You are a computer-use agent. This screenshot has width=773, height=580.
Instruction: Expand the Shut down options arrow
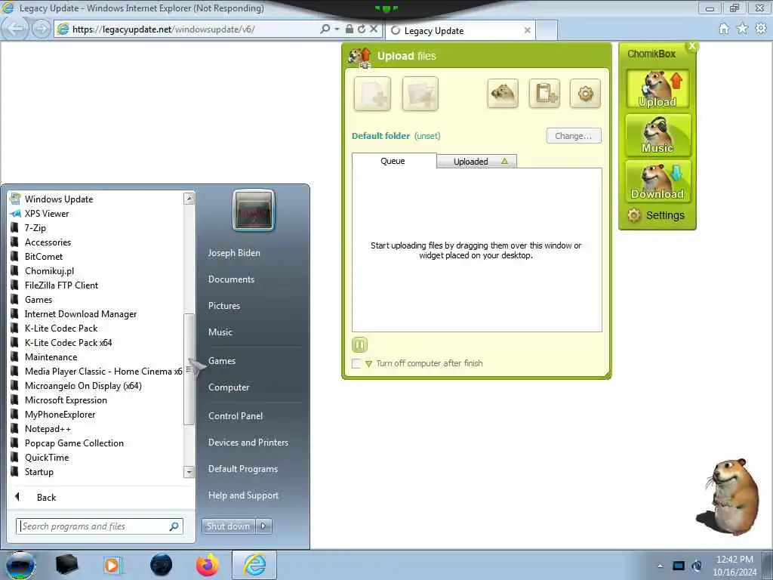[x=263, y=526]
